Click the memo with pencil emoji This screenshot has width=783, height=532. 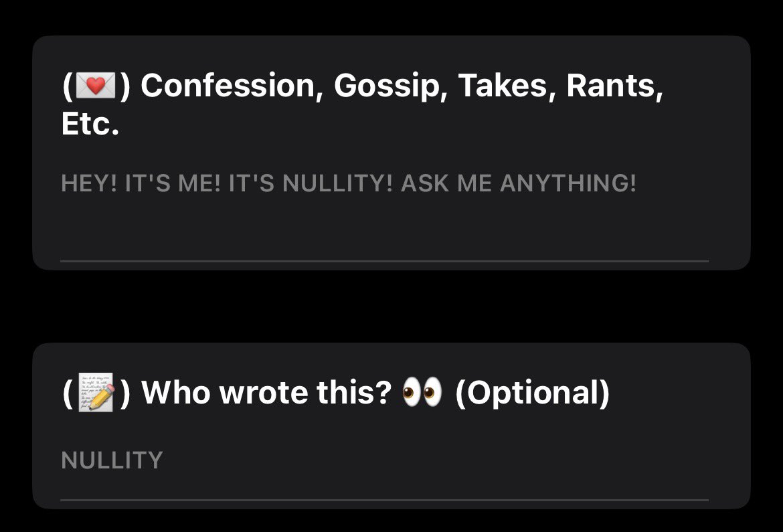pos(96,393)
